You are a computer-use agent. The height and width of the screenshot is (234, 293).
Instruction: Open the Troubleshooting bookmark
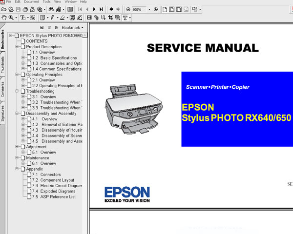pos(40,91)
